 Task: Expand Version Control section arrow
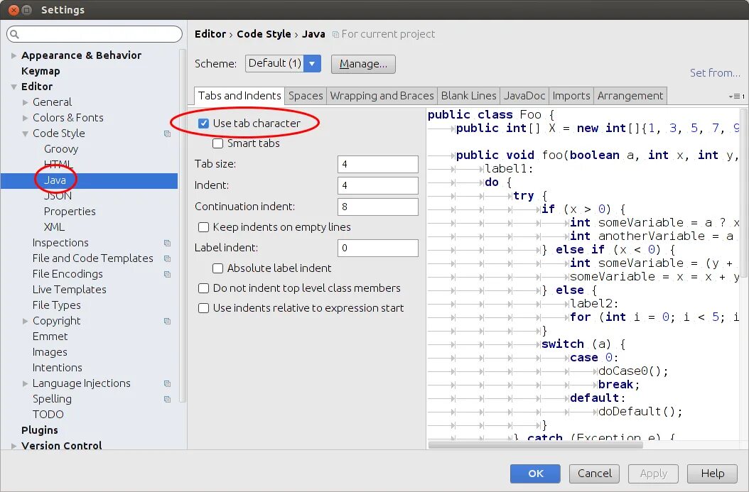pyautogui.click(x=14, y=446)
